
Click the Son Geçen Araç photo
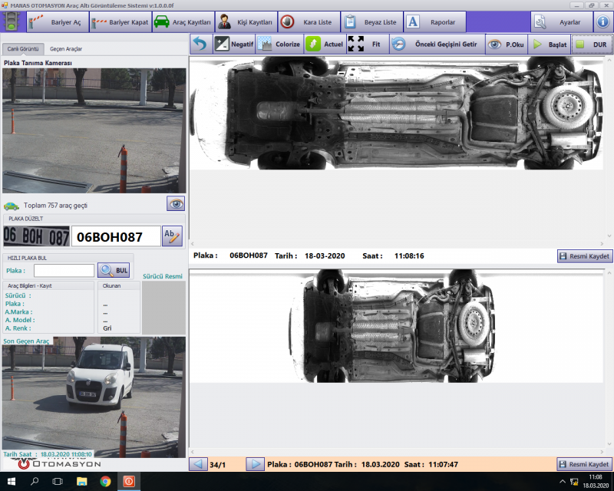click(x=94, y=397)
